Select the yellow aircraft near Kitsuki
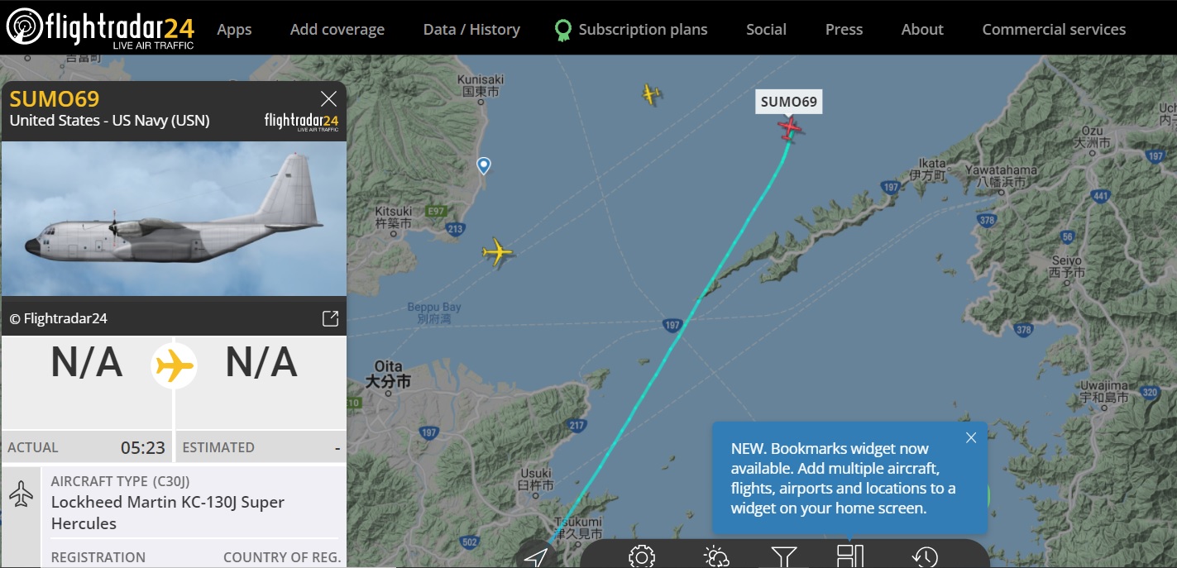This screenshot has width=1177, height=568. click(497, 252)
